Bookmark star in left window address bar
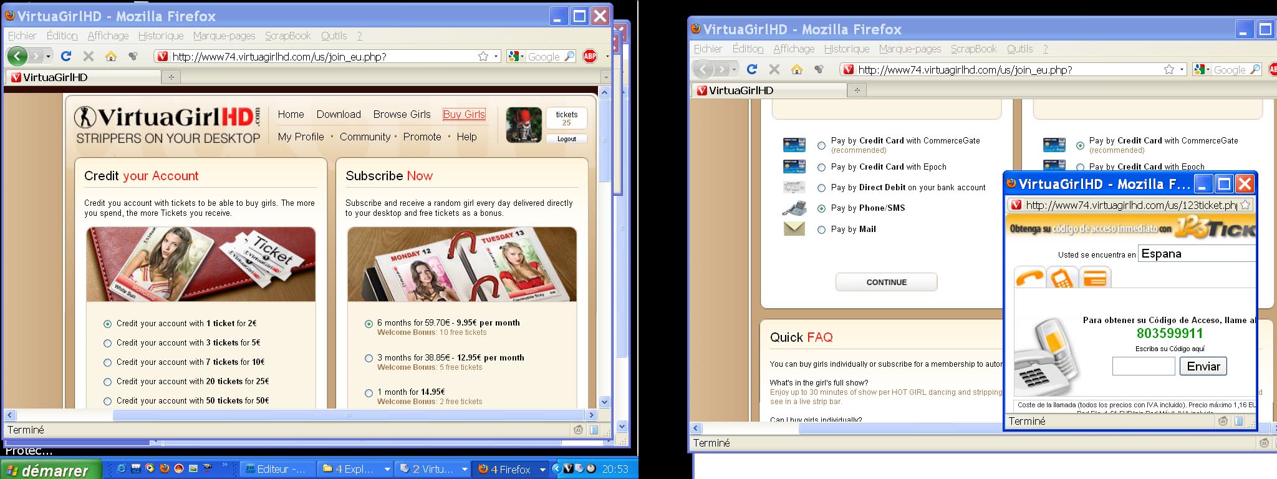 [x=483, y=56]
